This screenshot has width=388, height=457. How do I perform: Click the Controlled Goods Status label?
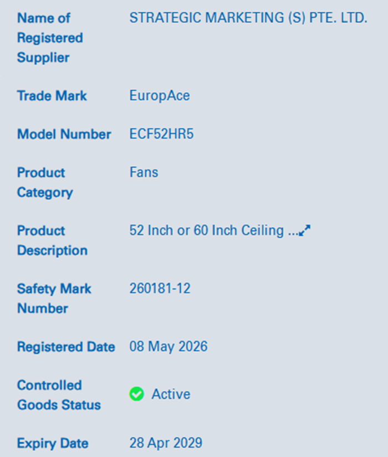pos(59,395)
